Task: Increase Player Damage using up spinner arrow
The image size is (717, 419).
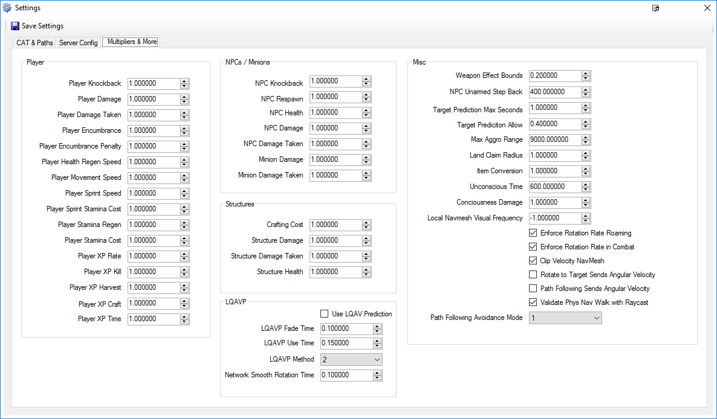Action: [184, 97]
